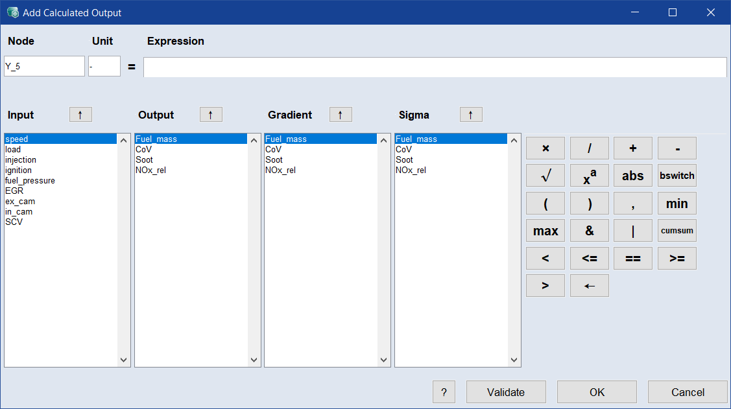Click the backspace arrow button
The height and width of the screenshot is (409, 731).
[589, 286]
